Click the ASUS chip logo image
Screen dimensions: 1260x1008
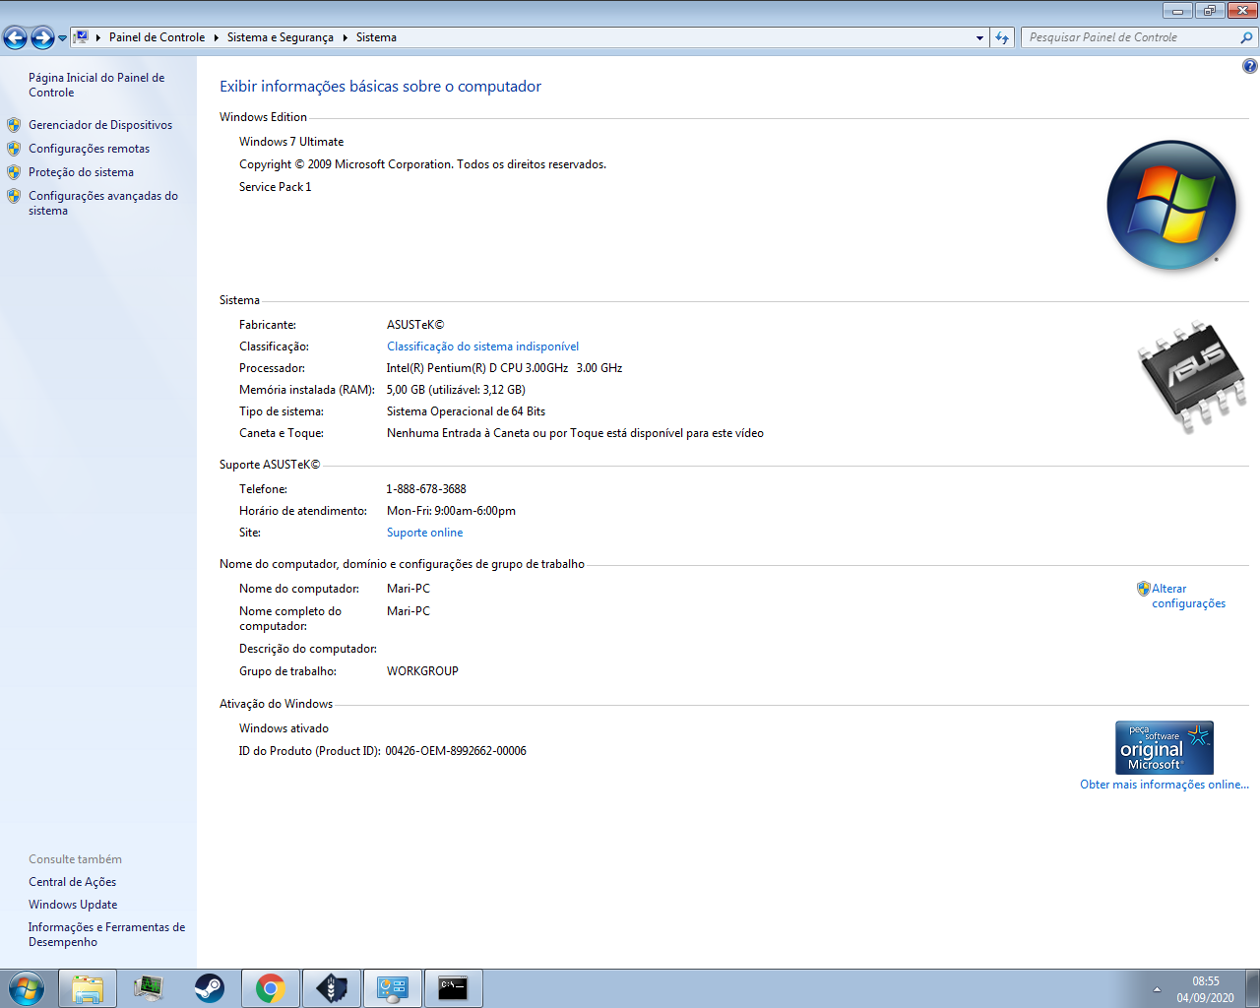(x=1192, y=377)
